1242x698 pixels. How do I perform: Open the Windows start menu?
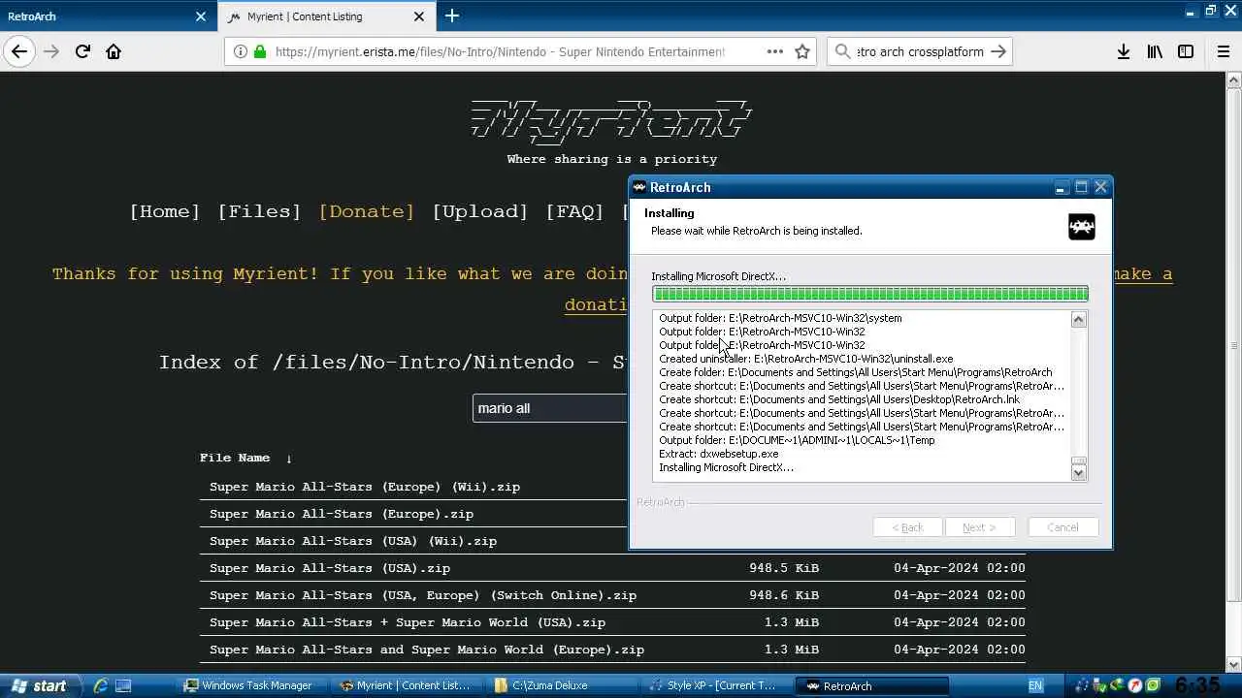(39, 685)
